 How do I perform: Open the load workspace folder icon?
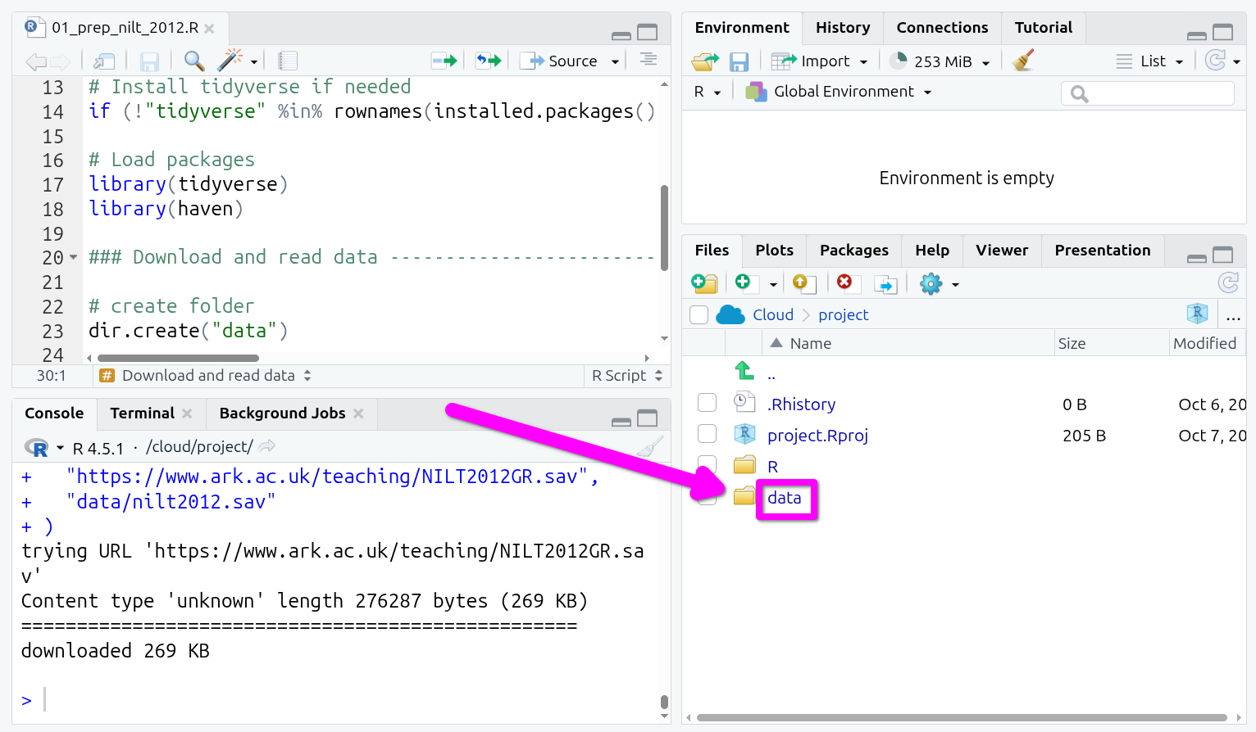704,61
